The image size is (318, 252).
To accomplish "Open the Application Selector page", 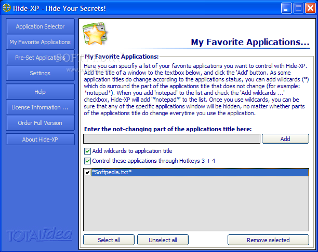I will [x=40, y=26].
